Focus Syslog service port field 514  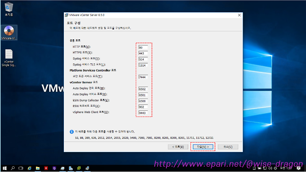point(143,59)
